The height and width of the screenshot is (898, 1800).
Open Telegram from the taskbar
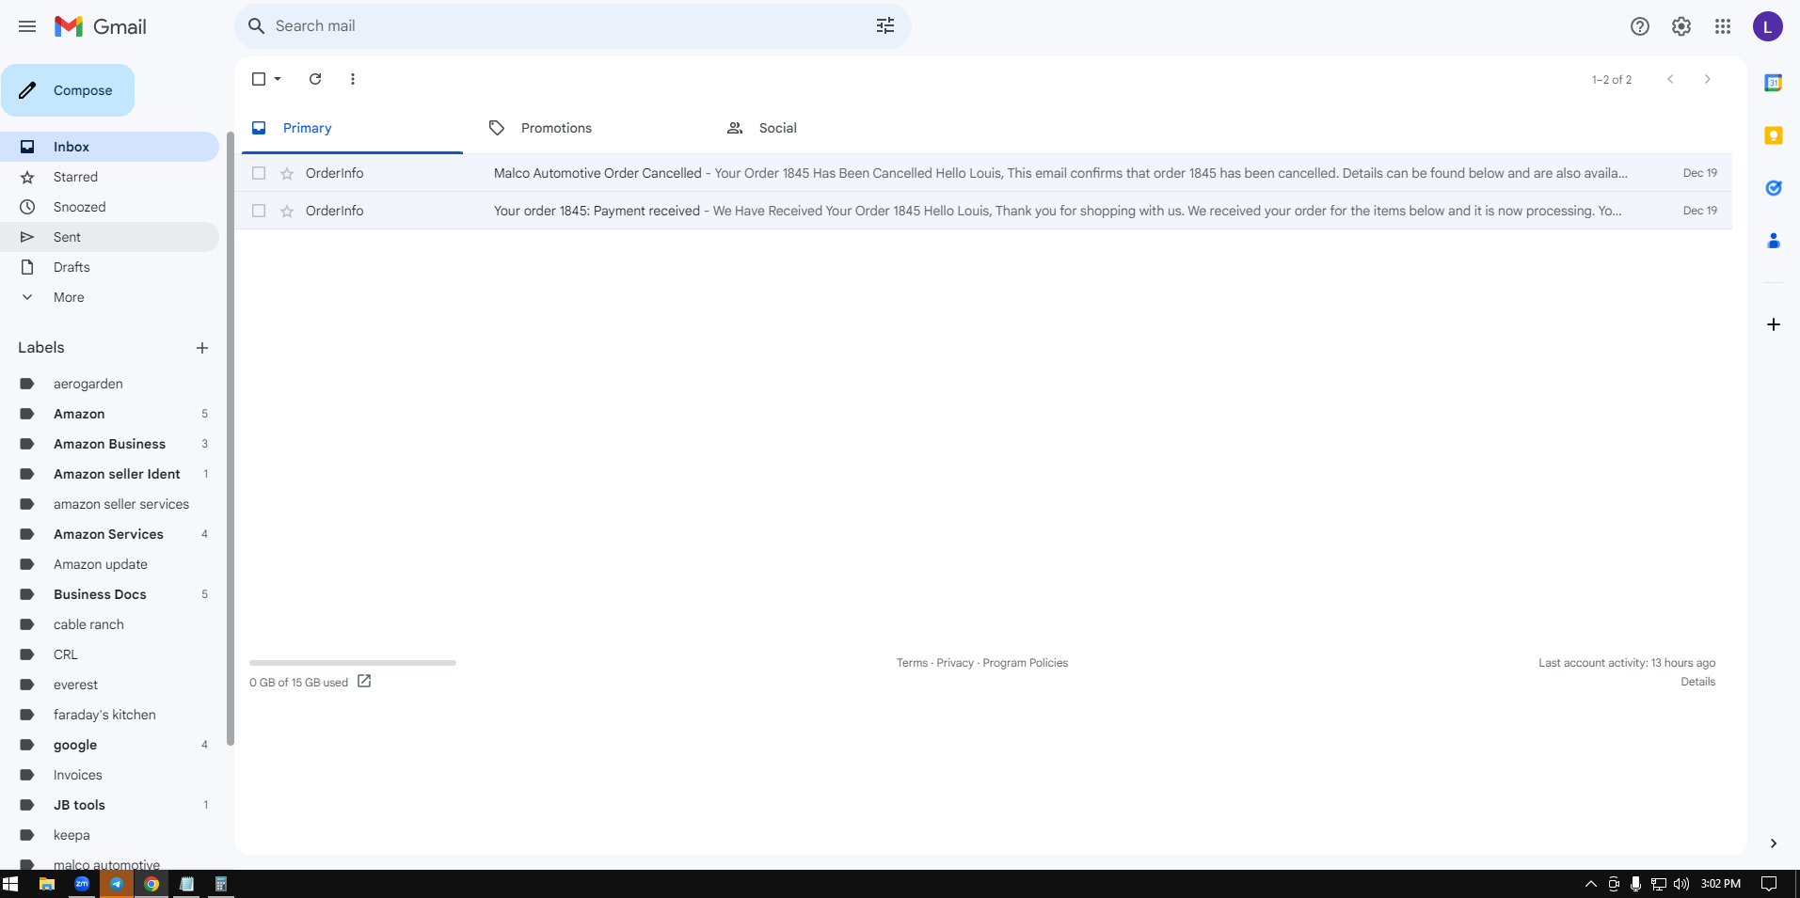coord(117,884)
